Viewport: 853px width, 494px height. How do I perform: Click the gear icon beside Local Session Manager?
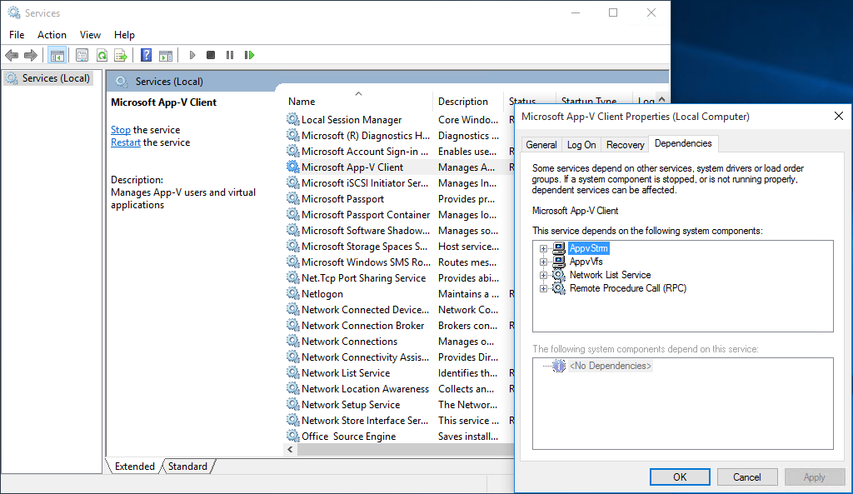click(x=293, y=119)
